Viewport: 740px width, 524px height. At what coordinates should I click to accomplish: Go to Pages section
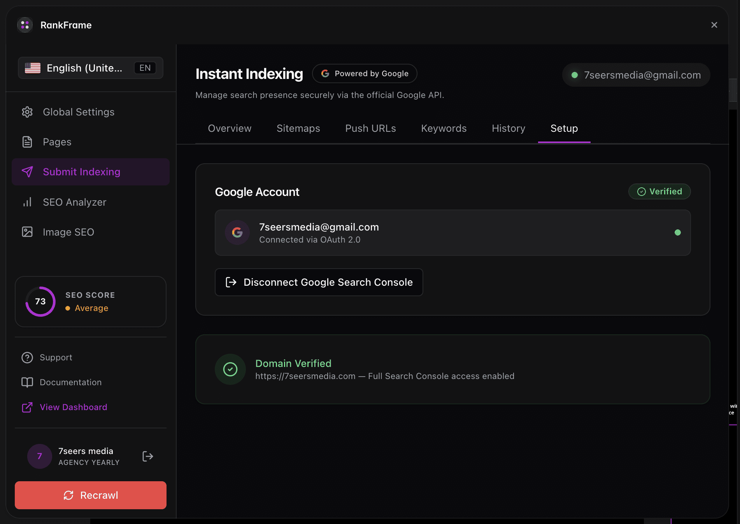pyautogui.click(x=91, y=142)
